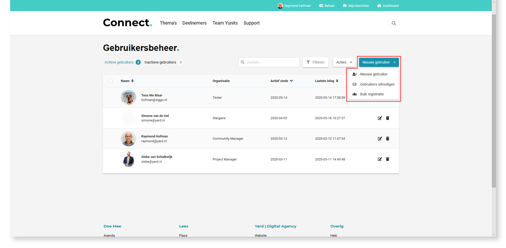Click timestamp 2020-05-18 10:27:37
506x248 pixels.
(330, 118)
